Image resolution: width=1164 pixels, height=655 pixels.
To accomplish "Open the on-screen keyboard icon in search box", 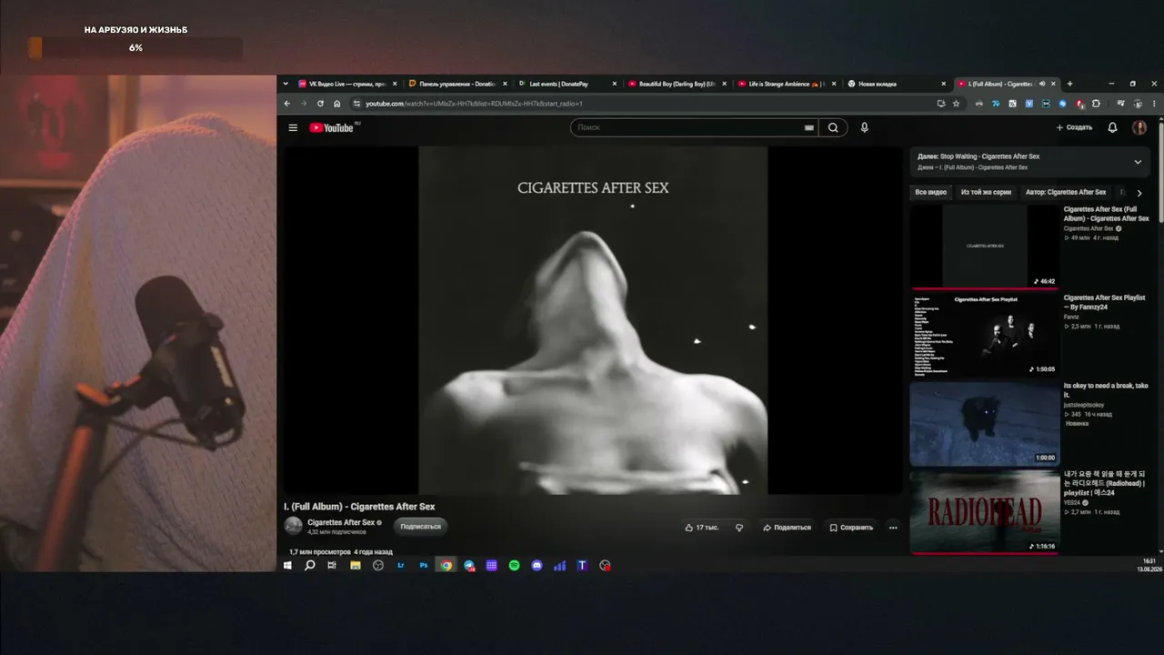I will point(808,128).
